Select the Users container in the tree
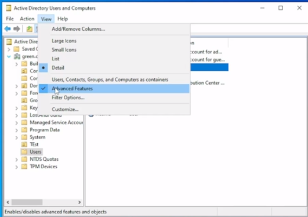The height and width of the screenshot is (217, 308). [35, 152]
